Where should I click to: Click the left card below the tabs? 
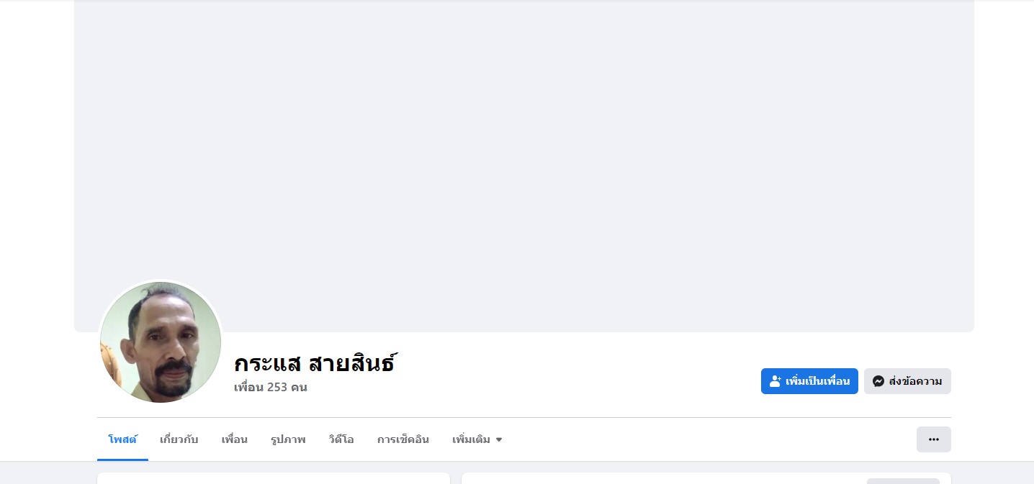[274, 478]
